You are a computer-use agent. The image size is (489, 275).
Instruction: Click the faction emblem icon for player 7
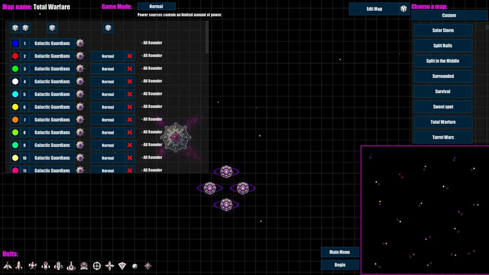80,120
